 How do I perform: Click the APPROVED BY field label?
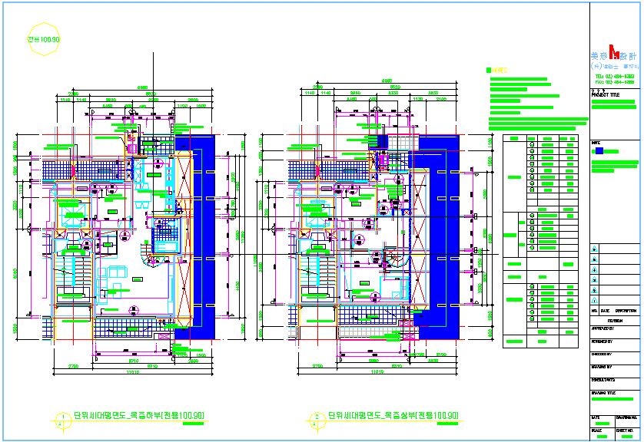point(602,328)
